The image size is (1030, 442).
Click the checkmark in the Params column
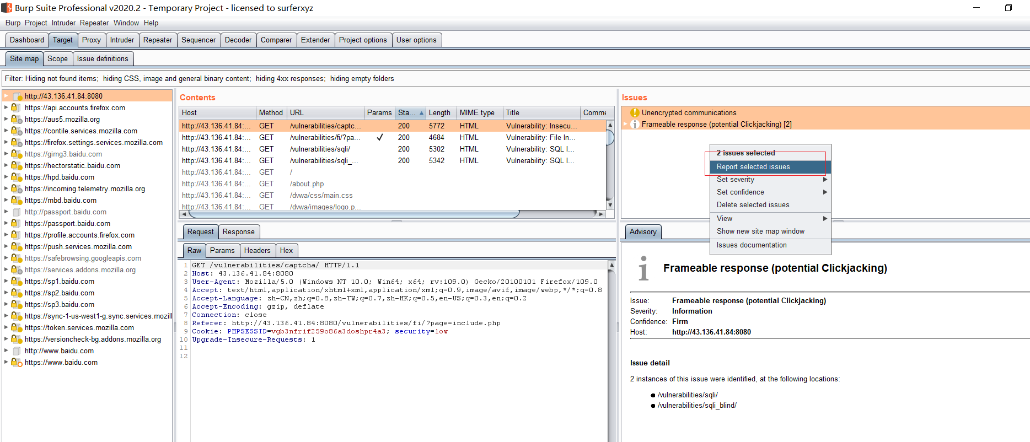tap(380, 137)
